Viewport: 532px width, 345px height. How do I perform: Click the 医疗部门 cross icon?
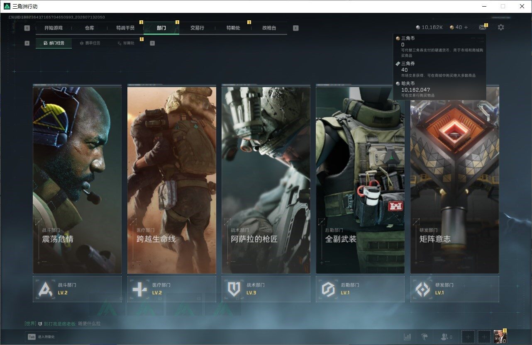140,289
